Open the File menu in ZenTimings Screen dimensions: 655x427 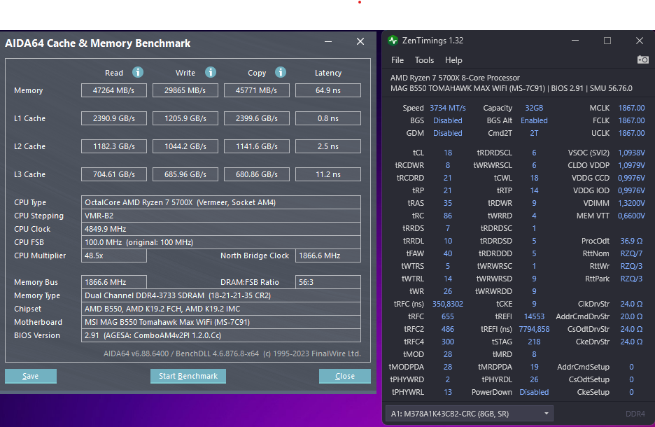(x=397, y=60)
